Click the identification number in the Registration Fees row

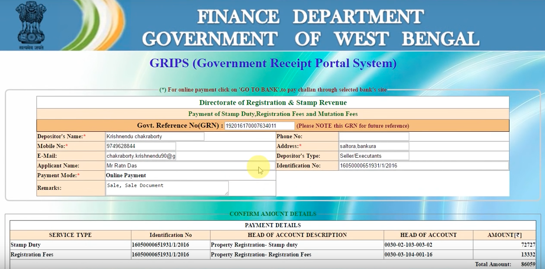[161, 255]
